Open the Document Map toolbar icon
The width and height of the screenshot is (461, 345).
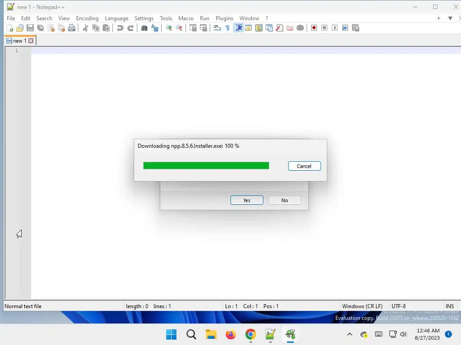(x=259, y=28)
